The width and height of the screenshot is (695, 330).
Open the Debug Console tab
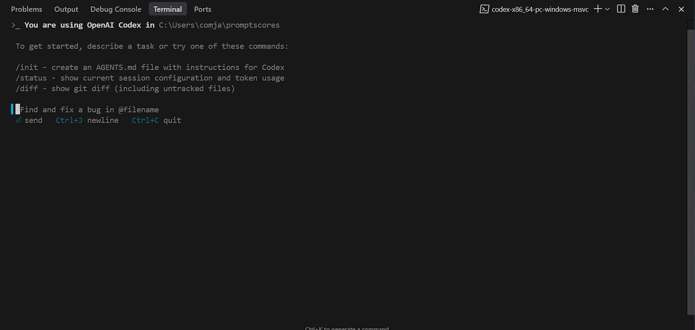pyautogui.click(x=116, y=9)
